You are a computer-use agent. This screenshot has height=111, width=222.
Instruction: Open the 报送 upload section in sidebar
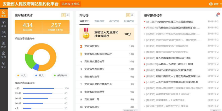[4, 24]
